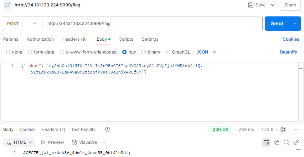Viewport: 304px width, 157px height.
Task: Click the Share button
Action: click(x=290, y=5)
